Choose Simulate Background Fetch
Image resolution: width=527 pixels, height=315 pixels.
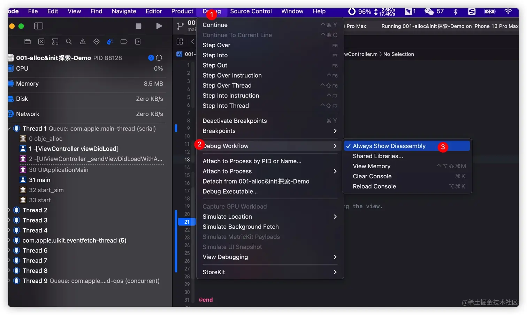pos(270,227)
